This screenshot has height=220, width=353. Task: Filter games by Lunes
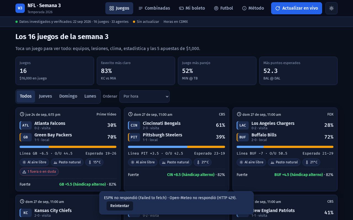[x=90, y=96]
